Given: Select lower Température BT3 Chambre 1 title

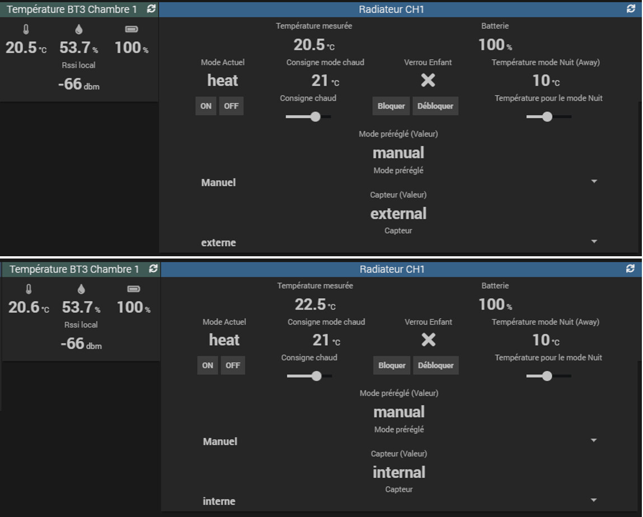Looking at the screenshot, I should 74,269.
